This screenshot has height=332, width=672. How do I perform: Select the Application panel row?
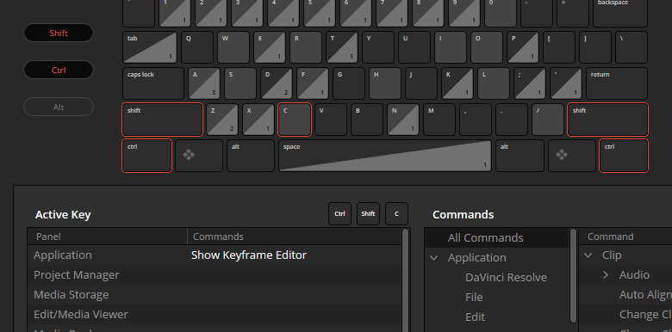point(215,255)
